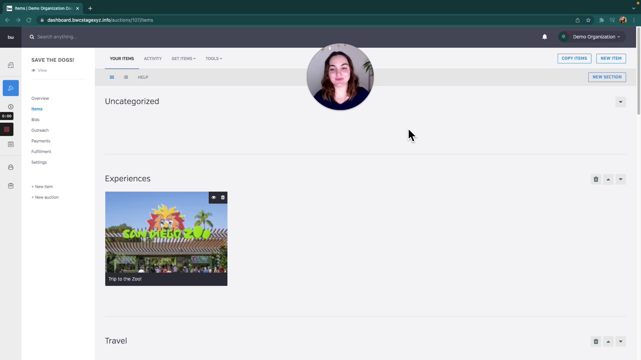Expand the Tools dropdown menu
Screen dimensions: 641x360
click(213, 58)
